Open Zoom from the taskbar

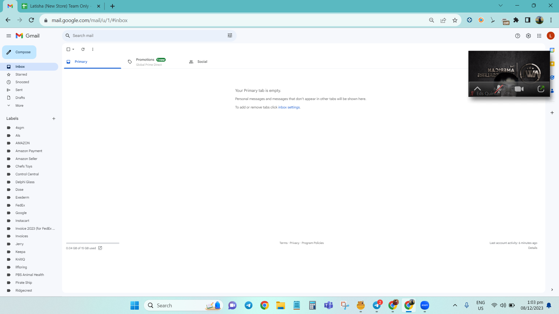click(425, 305)
